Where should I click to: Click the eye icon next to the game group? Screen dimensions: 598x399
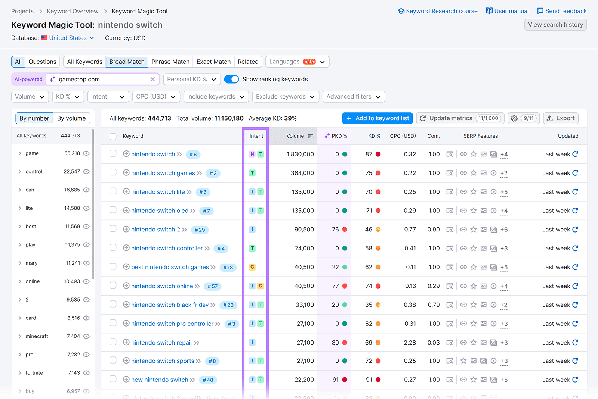tap(86, 153)
